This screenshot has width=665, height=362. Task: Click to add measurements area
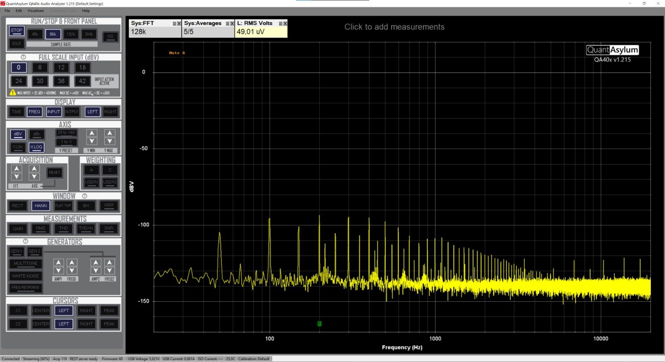tap(394, 27)
